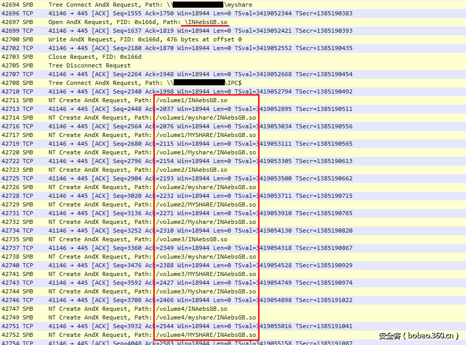Viewport: 466px width, 345px height.
Task: Select packet 42696 TCP ACK Seq=1555
Action: 233,13
